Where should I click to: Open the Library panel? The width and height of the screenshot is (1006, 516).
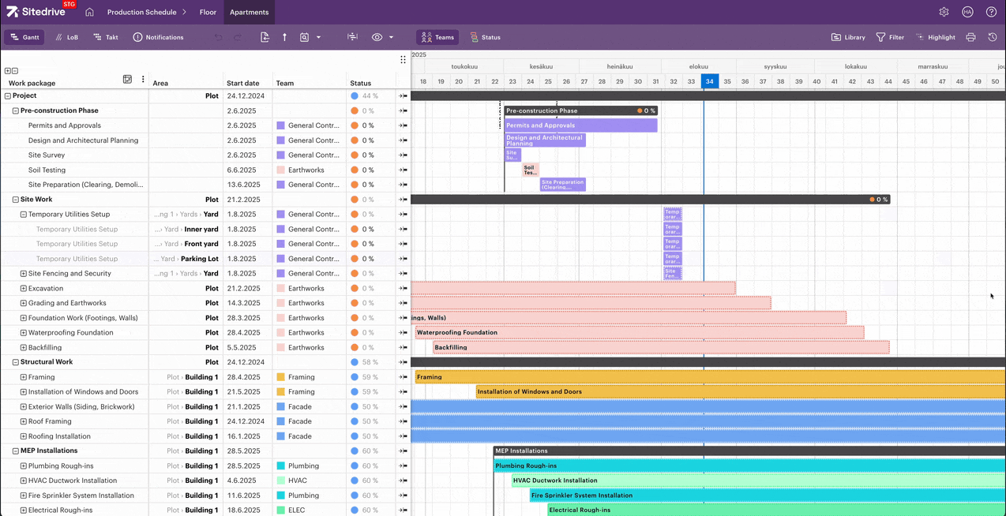click(848, 37)
